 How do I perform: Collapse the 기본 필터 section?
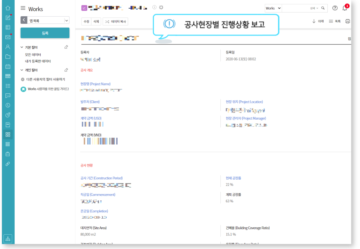(22, 47)
